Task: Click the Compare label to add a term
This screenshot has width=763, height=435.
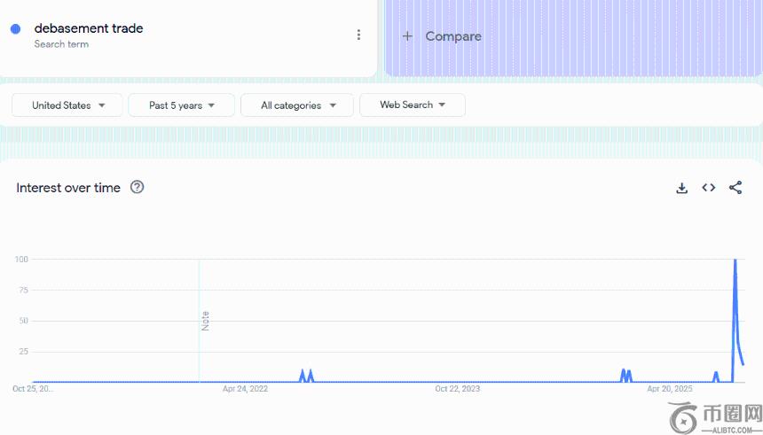Action: [x=453, y=36]
